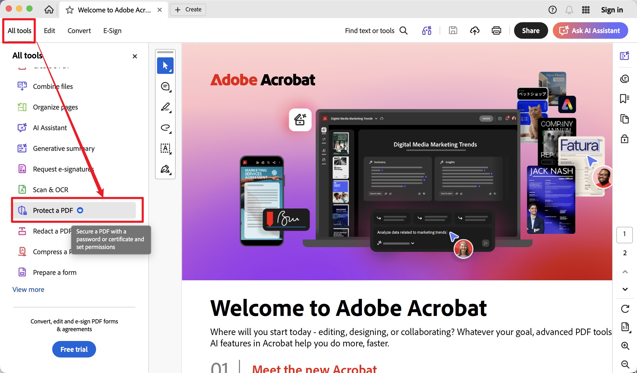This screenshot has width=637, height=373.
Task: Click the Compress a PDF icon
Action: (22, 252)
